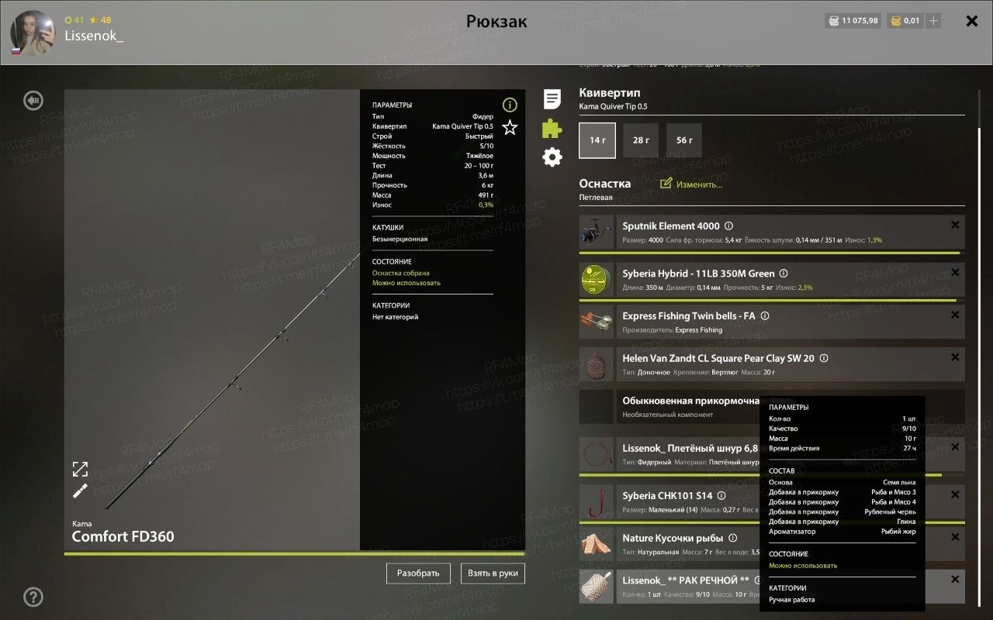This screenshot has height=620, width=993.
Task: Go back using the left arrow icon
Action: tap(33, 100)
